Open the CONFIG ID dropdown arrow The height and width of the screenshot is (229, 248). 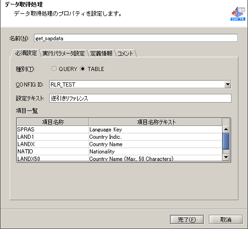pyautogui.click(x=228, y=84)
